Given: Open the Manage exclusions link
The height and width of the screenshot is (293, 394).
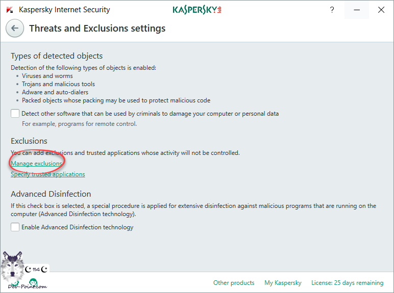Looking at the screenshot, I should click(36, 164).
